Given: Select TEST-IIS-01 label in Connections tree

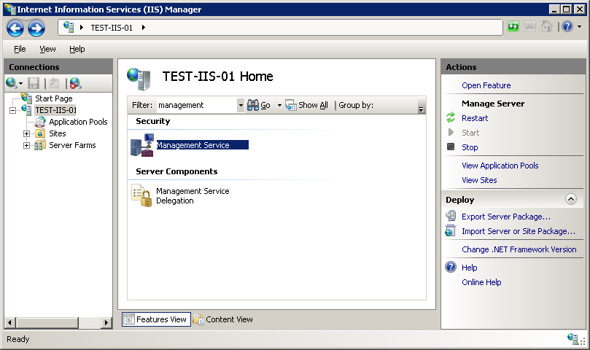Looking at the screenshot, I should click(x=55, y=110).
